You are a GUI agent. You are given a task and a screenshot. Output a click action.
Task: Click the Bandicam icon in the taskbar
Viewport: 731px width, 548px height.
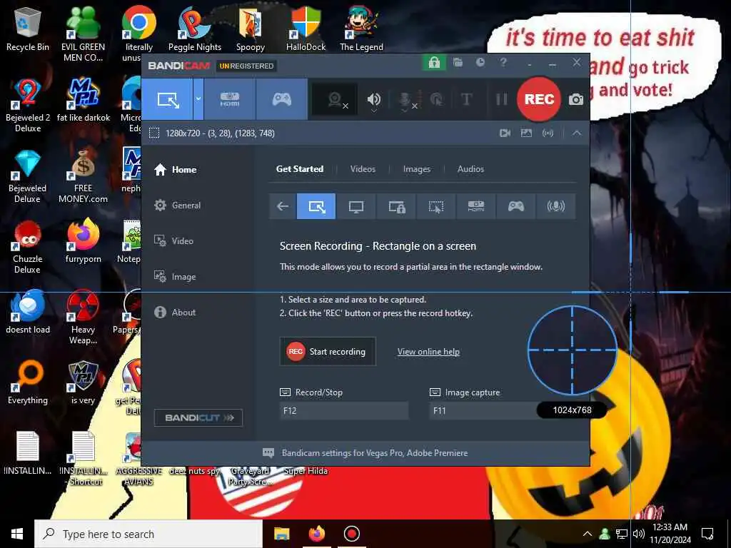pos(351,534)
